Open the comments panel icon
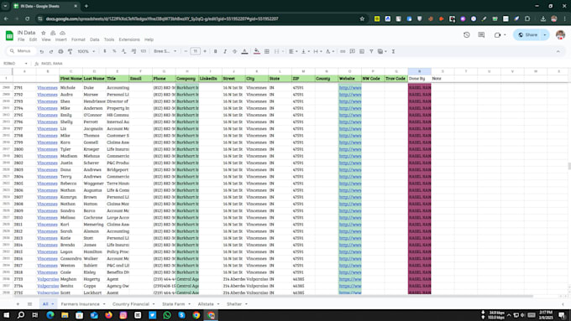Image resolution: width=571 pixels, height=321 pixels. tap(481, 35)
